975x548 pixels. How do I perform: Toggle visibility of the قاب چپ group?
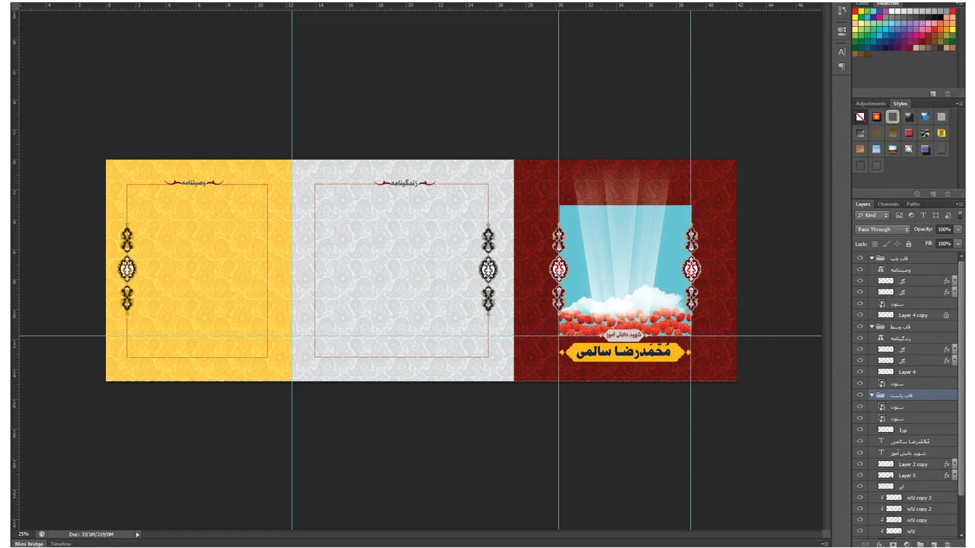click(860, 258)
